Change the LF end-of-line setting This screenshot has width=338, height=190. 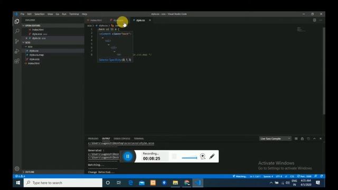pos(286,176)
